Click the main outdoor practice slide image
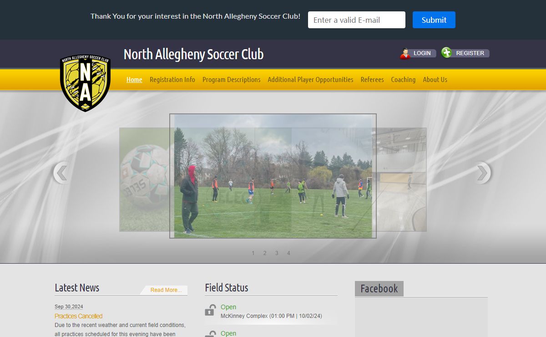This screenshot has height=337, width=546. tap(273, 176)
